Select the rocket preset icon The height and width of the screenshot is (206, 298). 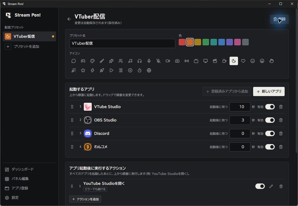click(x=102, y=70)
